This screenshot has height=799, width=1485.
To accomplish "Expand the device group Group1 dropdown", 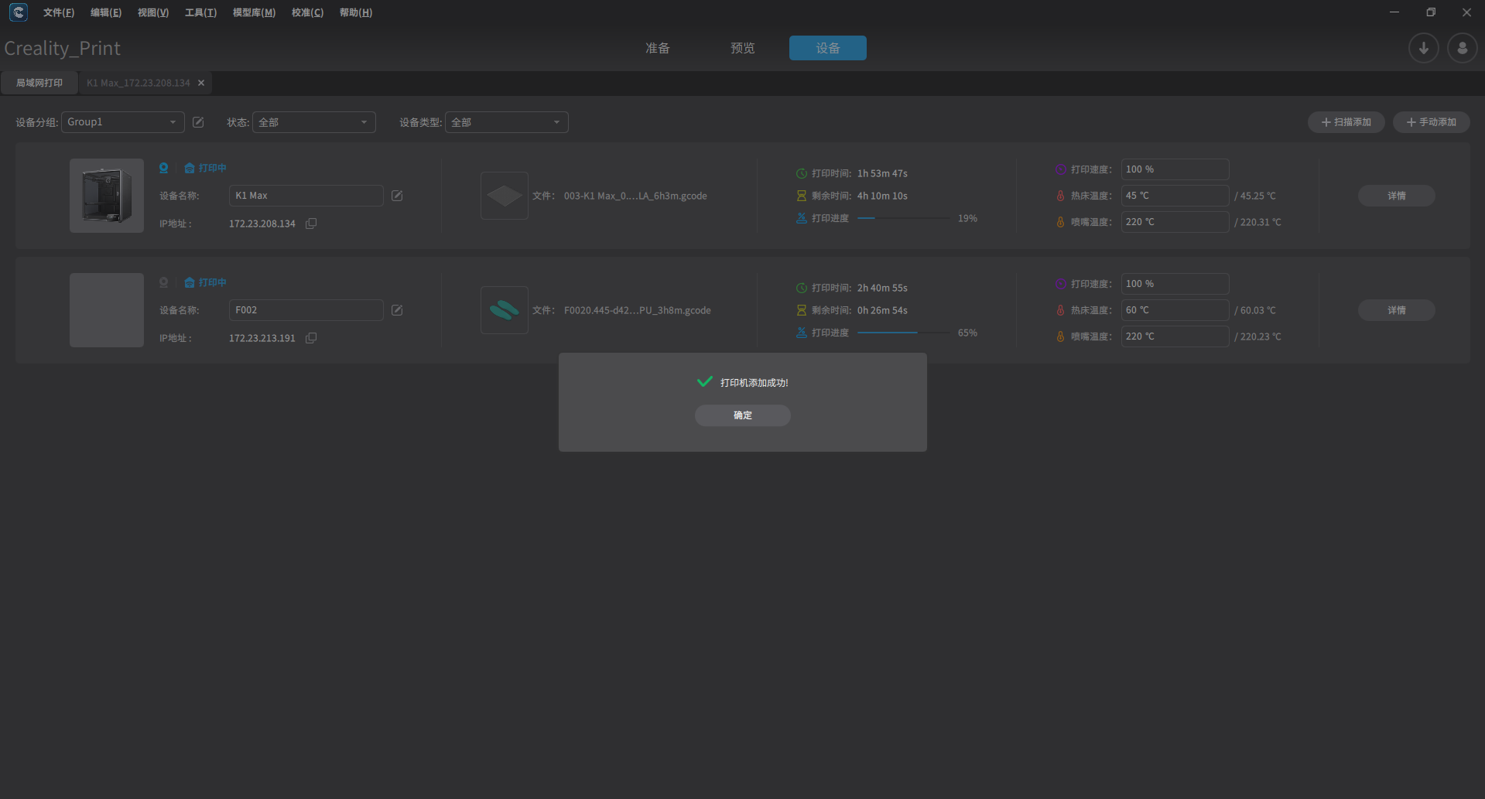I will [123, 122].
